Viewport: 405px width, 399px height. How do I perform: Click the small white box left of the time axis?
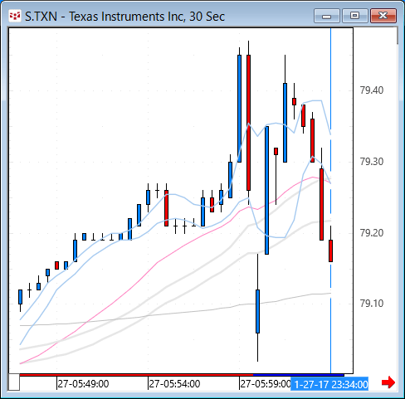[x=14, y=382]
